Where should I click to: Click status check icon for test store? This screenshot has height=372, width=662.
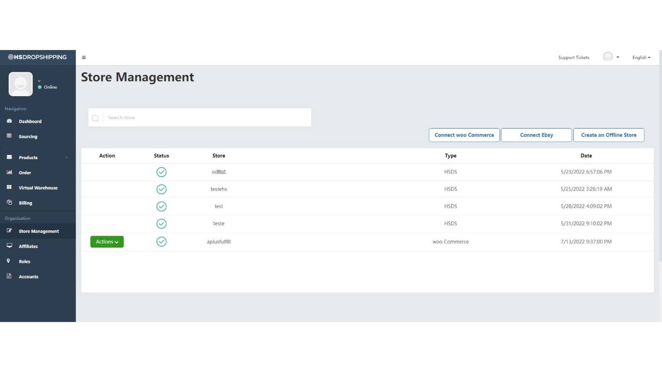(x=161, y=206)
